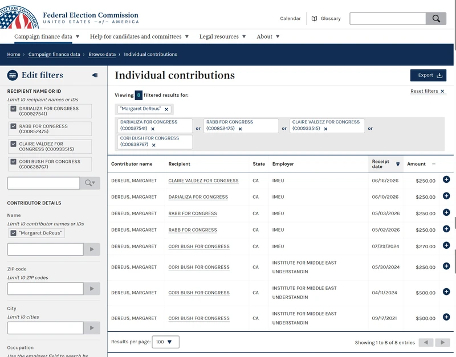The height and width of the screenshot is (357, 456).
Task: Expand details for 09/17/2021 contribution row
Action: pos(446,317)
